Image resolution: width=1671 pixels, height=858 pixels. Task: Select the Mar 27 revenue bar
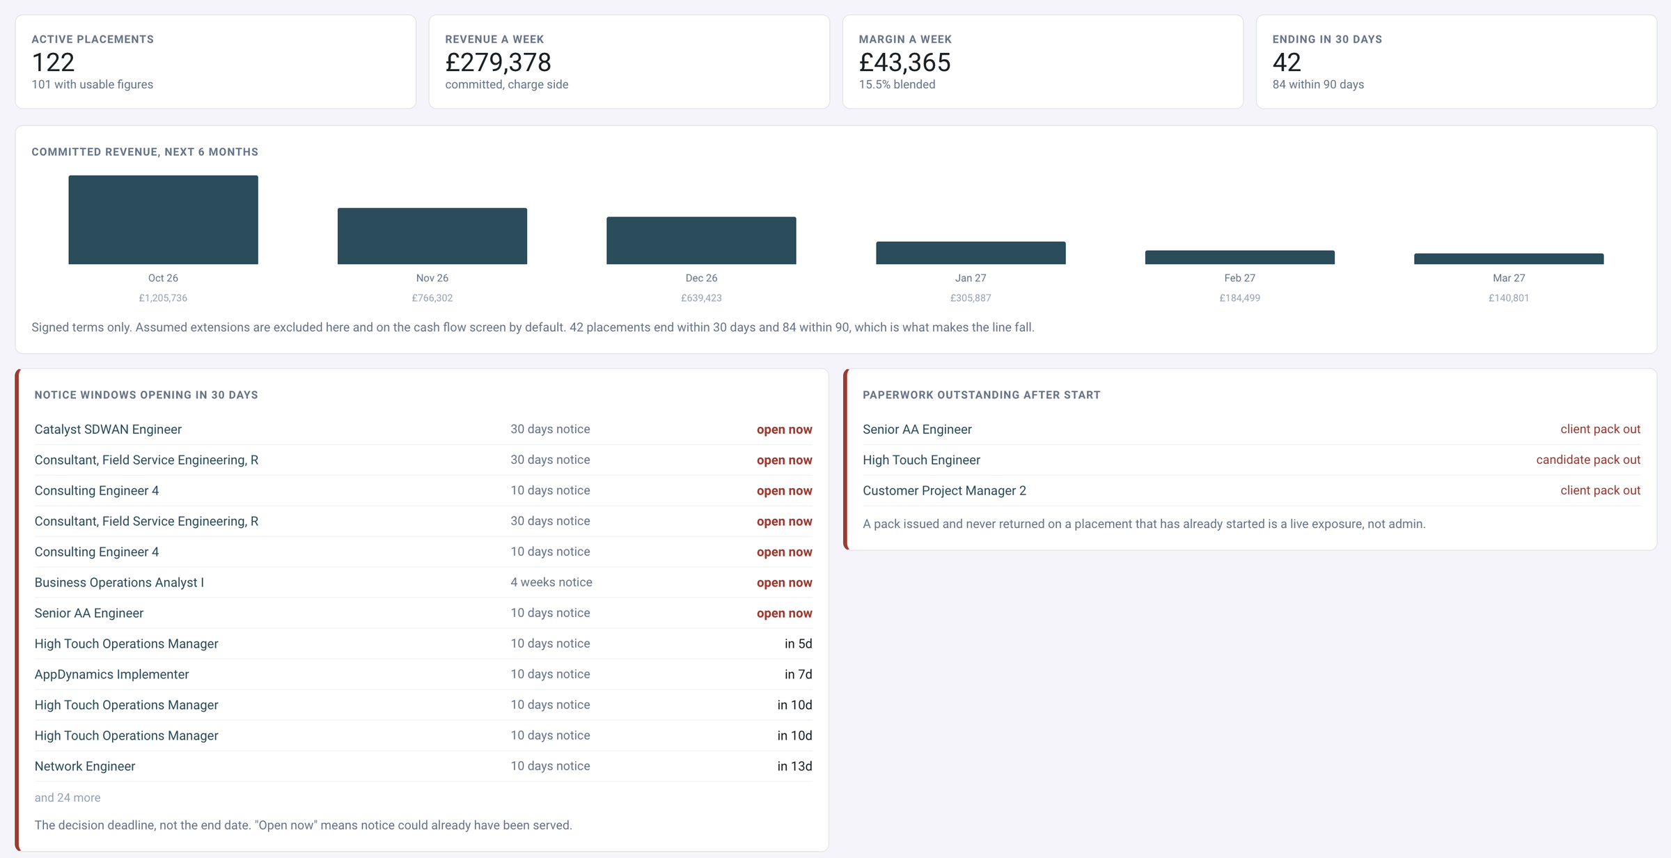(x=1509, y=258)
